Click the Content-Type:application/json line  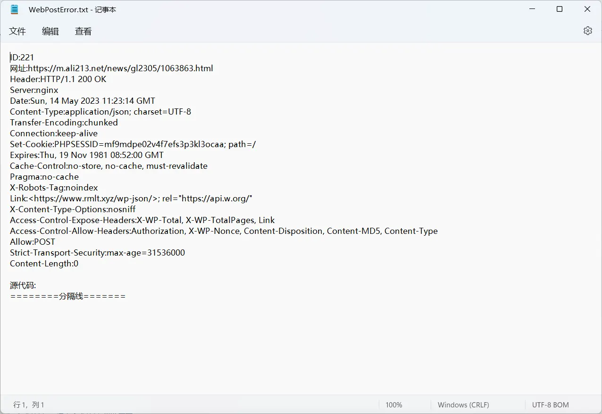100,112
